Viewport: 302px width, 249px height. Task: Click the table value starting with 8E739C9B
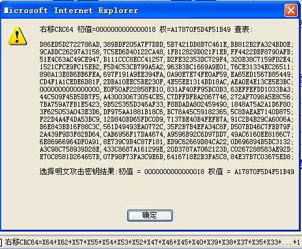pos(133,142)
